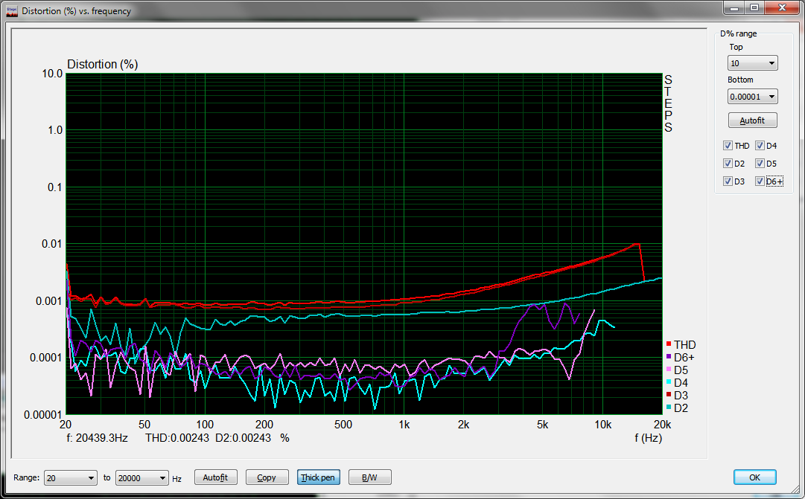Viewport: 805px width, 499px height.
Task: Hide the D5 curve via checkbox
Action: (760, 164)
